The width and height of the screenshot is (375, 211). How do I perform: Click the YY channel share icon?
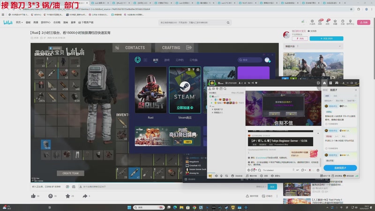click(253, 83)
